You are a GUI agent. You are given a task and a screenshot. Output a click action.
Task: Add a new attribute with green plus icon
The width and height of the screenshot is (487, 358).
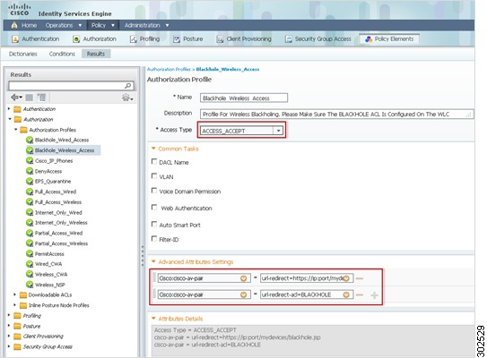(374, 295)
